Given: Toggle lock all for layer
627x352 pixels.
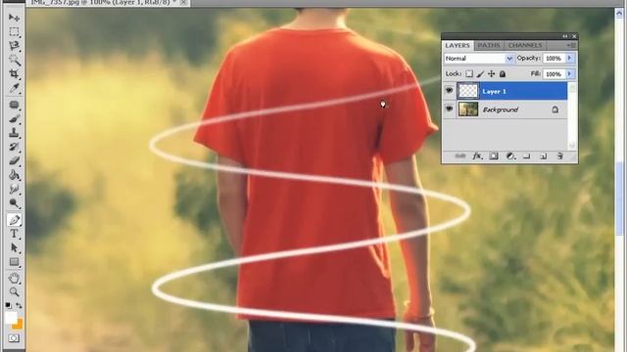Looking at the screenshot, I should pos(503,74).
